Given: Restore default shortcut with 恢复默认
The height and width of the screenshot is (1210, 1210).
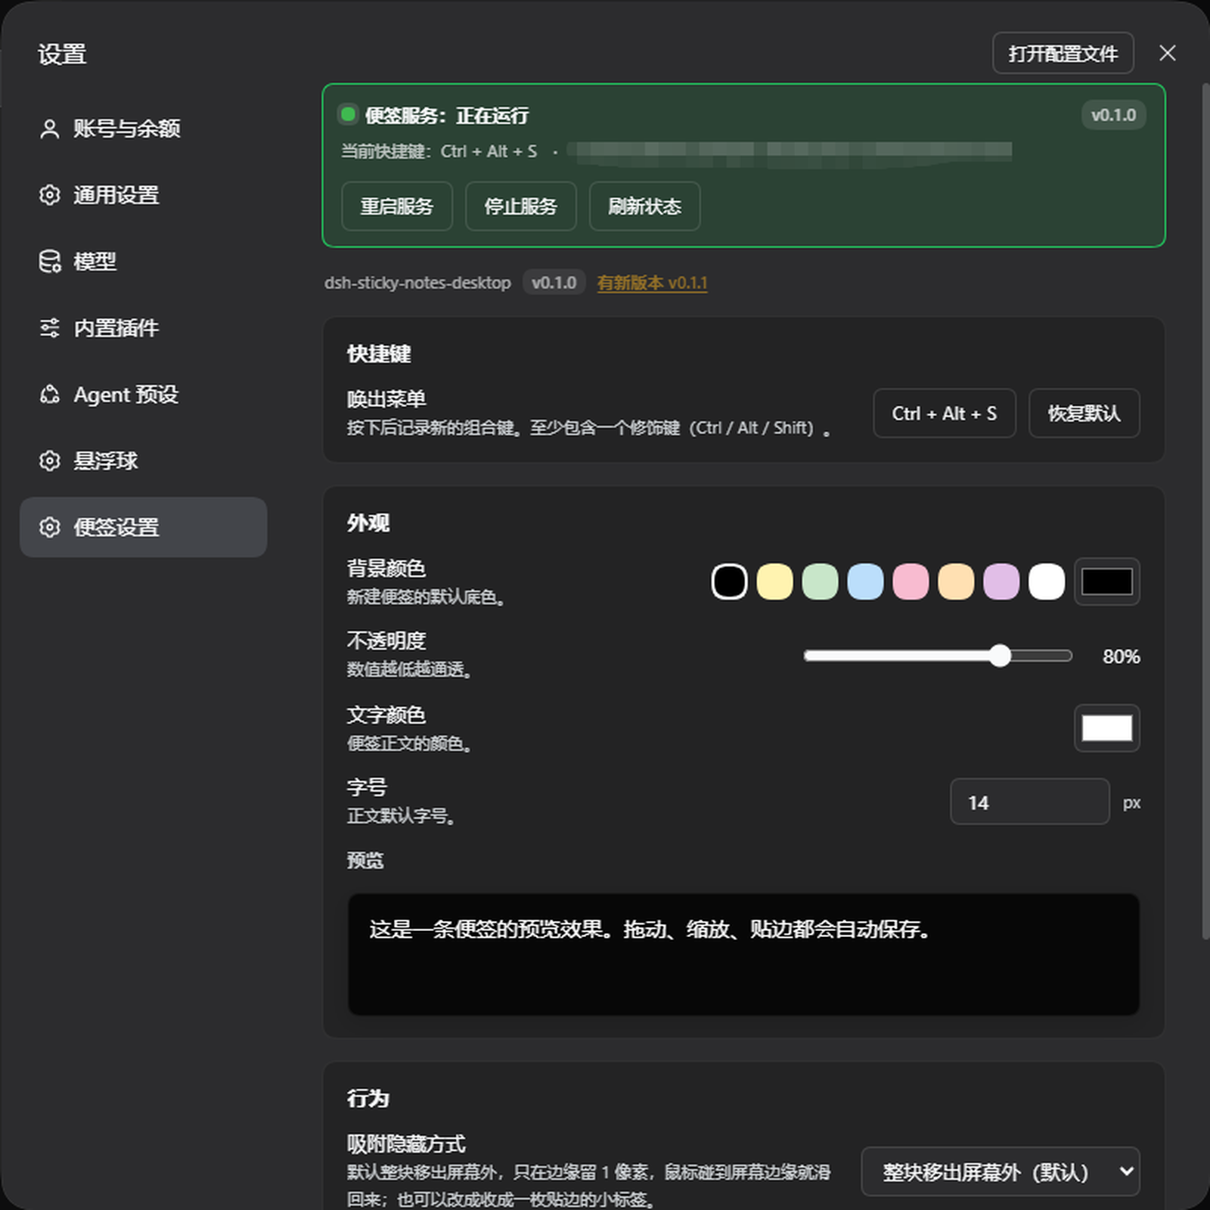Looking at the screenshot, I should click(x=1084, y=413).
